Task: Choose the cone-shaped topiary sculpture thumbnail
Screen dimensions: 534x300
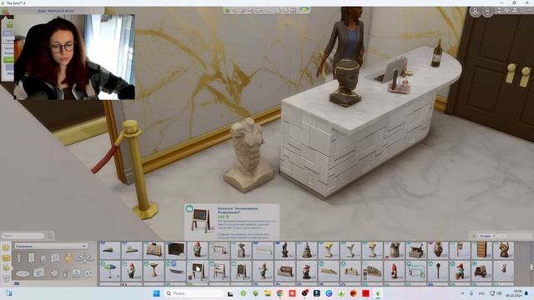Action: tap(306, 250)
